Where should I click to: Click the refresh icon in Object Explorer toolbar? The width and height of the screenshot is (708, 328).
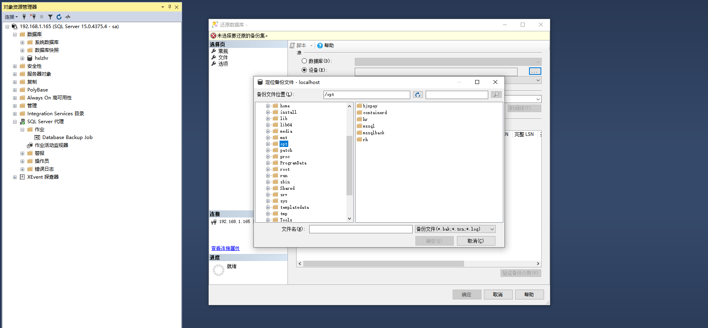coord(59,17)
